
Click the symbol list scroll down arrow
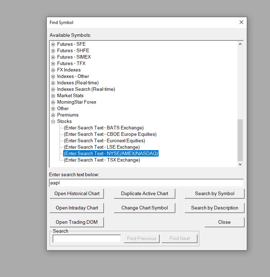240,164
